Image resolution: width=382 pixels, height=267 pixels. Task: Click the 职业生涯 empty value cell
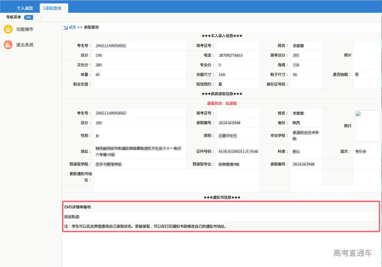click(140, 84)
